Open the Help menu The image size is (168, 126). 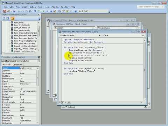coord(73,7)
